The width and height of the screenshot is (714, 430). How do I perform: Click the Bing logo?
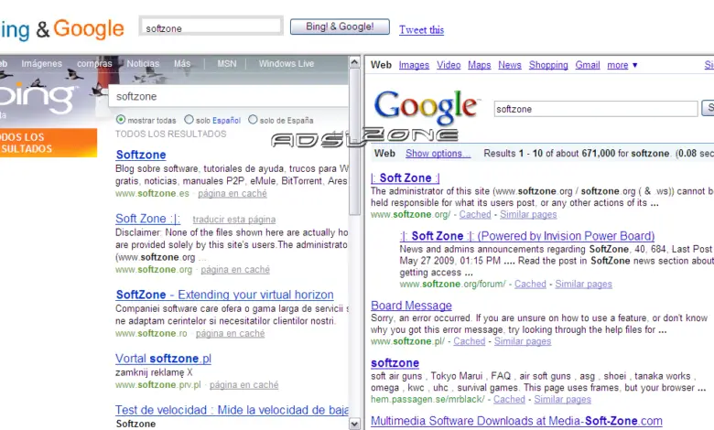click(x=37, y=96)
